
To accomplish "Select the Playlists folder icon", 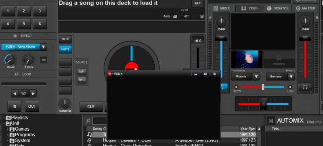I will click(x=8, y=118).
